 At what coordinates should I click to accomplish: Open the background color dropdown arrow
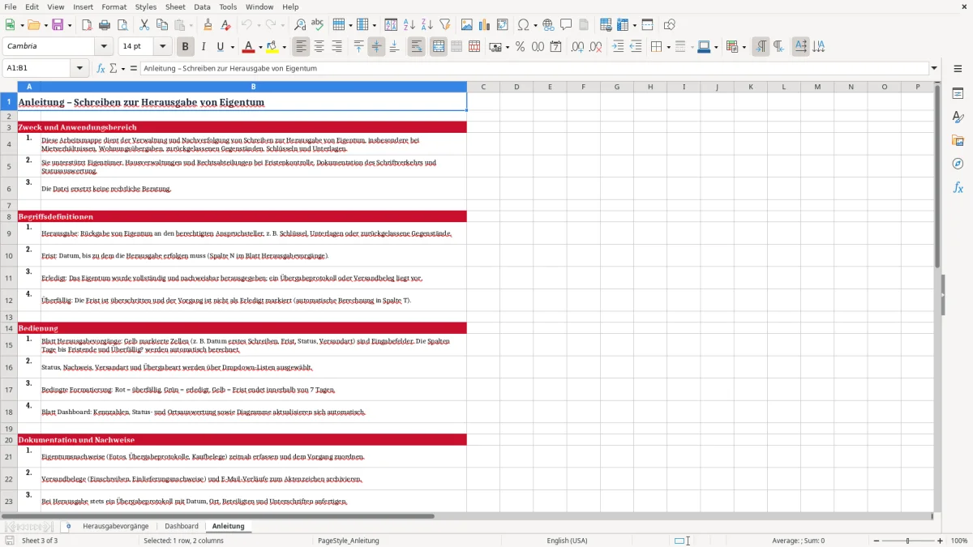tap(284, 47)
